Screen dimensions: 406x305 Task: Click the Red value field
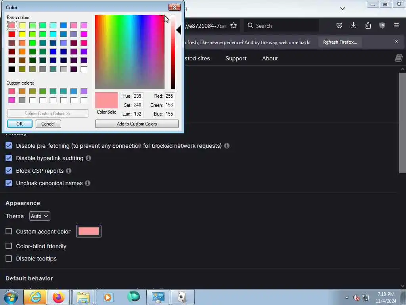click(x=170, y=96)
